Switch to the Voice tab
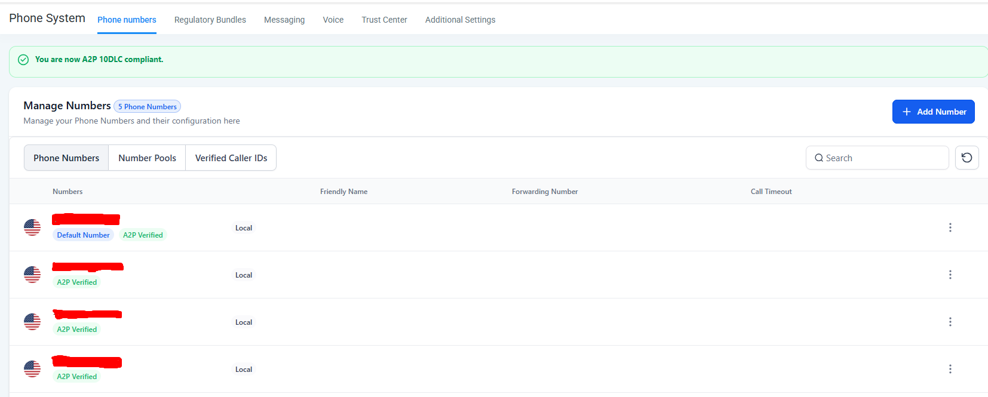The image size is (988, 397). coord(333,20)
